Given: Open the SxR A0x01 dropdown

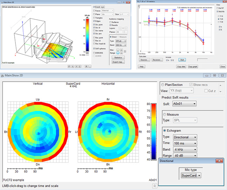Looking at the screenshot, I should [x=184, y=103].
